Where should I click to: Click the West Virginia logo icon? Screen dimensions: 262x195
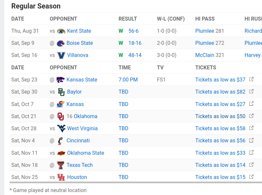tap(61, 129)
